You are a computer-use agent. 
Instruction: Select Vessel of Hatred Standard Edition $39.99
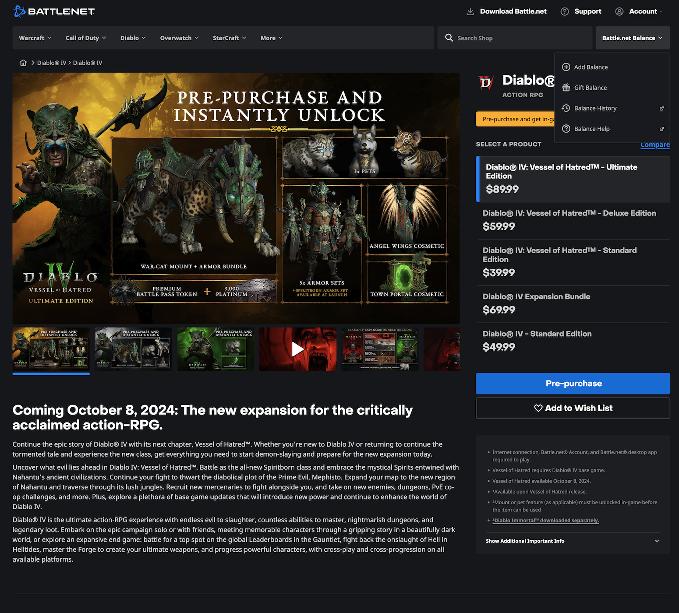[x=573, y=262]
